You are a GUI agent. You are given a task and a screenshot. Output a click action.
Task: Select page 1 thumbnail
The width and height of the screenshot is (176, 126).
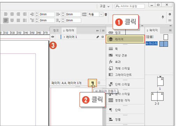click(x=160, y=81)
